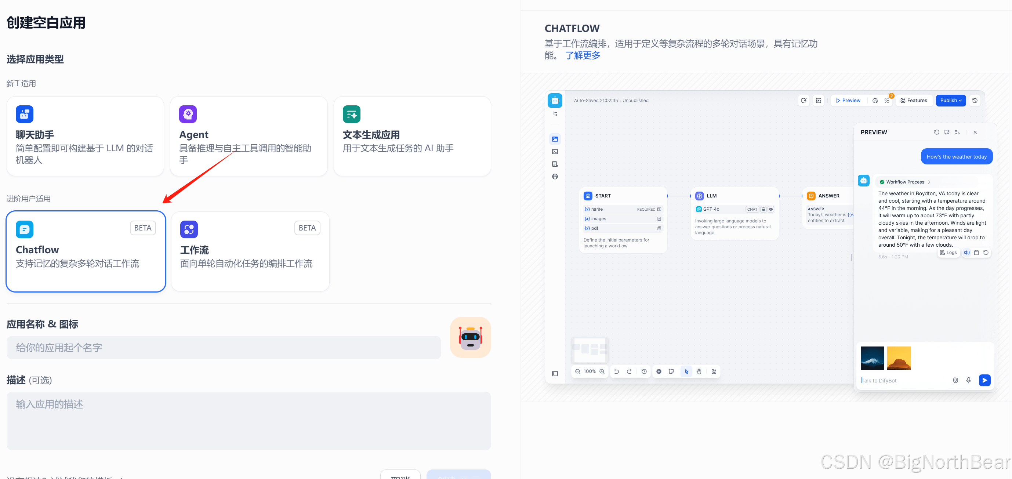Screen dimensions: 1012x479
Task: Select the pointer selection tool in canvas toolbar
Action: pos(686,371)
